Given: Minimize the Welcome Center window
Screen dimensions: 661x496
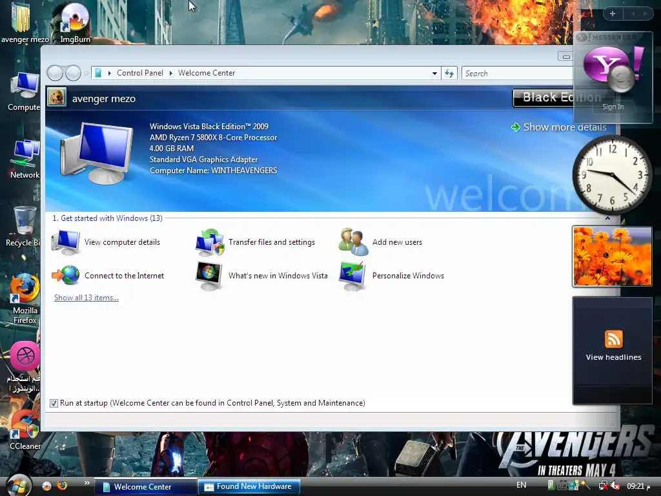Looking at the screenshot, I should tap(565, 57).
